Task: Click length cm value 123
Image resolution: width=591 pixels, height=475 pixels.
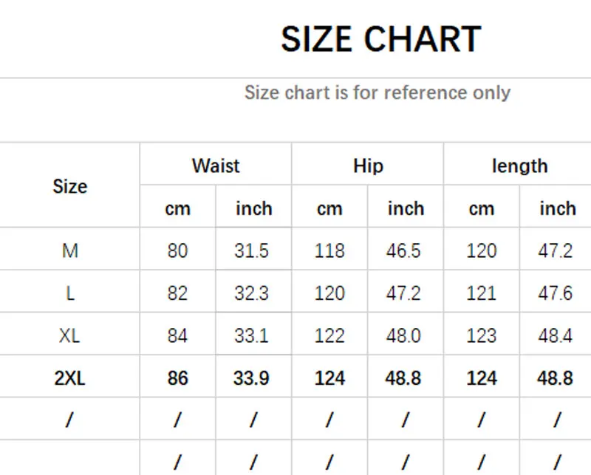Action: (482, 336)
